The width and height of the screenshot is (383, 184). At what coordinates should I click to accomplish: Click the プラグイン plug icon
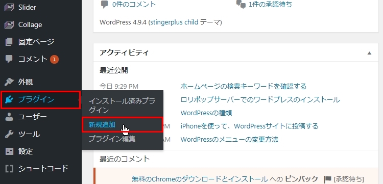[x=9, y=99]
